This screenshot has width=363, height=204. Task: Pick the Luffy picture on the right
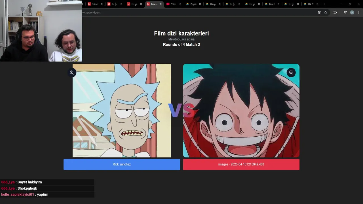point(241,110)
